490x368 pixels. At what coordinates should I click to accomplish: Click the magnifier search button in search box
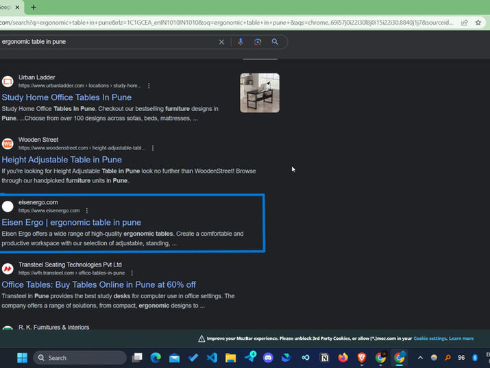[x=275, y=42]
